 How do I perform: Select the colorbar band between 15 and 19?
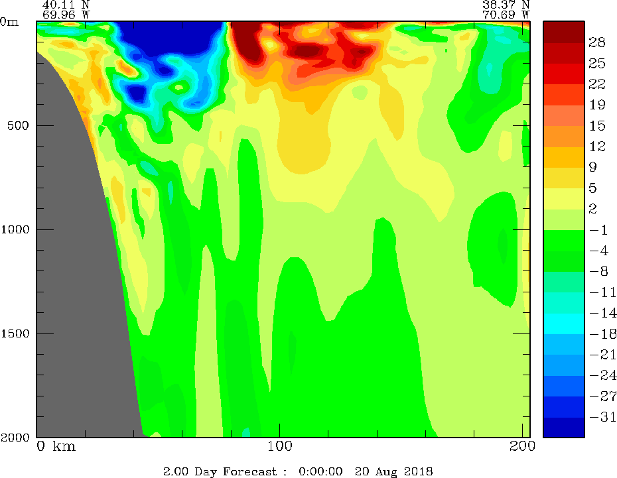click(x=564, y=115)
